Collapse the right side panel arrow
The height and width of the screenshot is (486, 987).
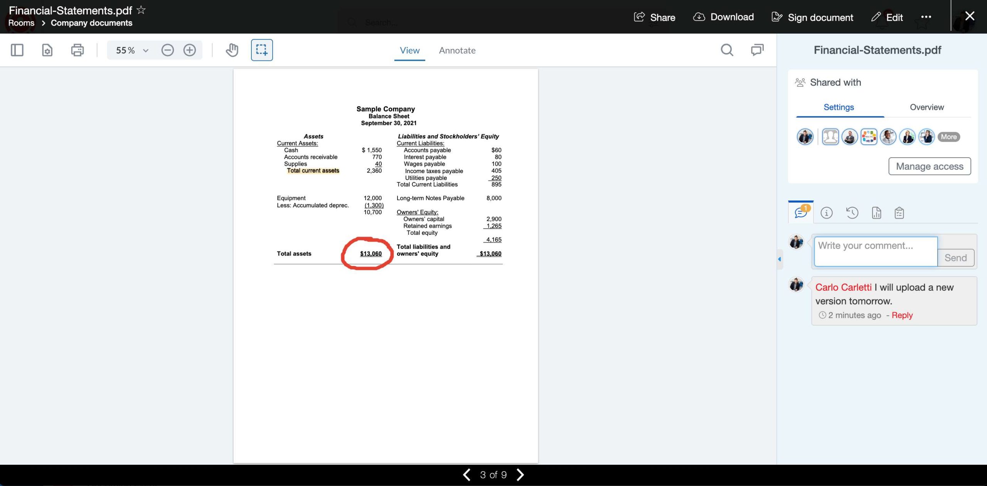(x=780, y=259)
